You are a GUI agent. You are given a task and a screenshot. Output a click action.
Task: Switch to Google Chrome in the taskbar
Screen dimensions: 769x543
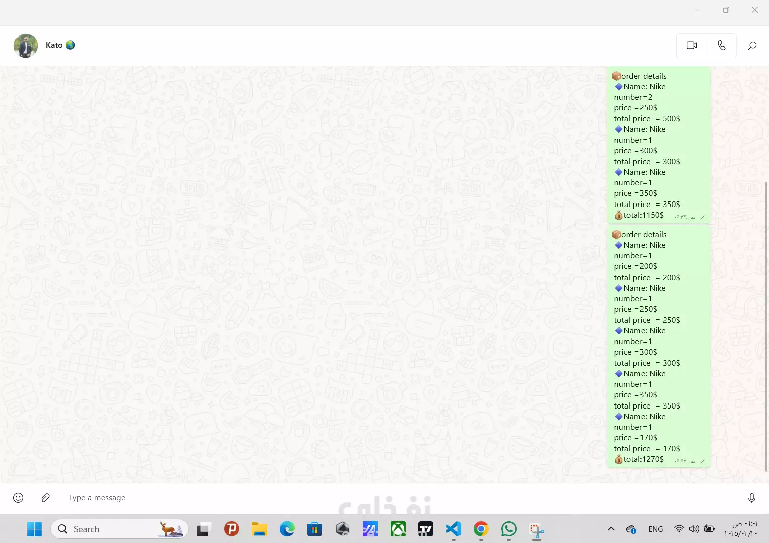481,529
